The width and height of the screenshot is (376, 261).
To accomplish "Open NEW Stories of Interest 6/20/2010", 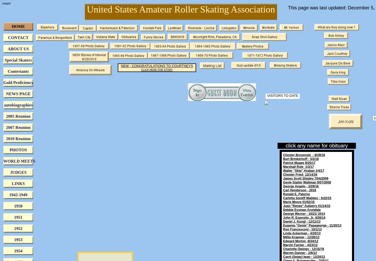I will (x=89, y=57).
